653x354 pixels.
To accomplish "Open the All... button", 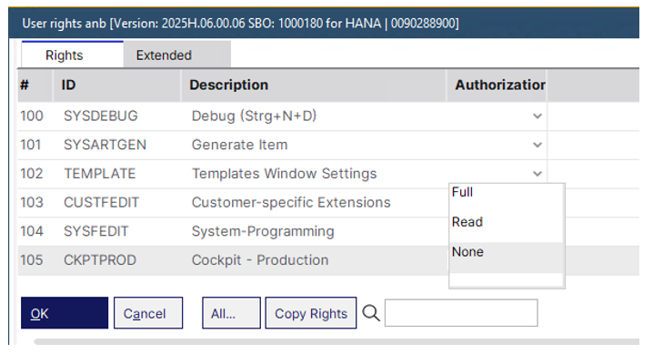I will (x=232, y=313).
